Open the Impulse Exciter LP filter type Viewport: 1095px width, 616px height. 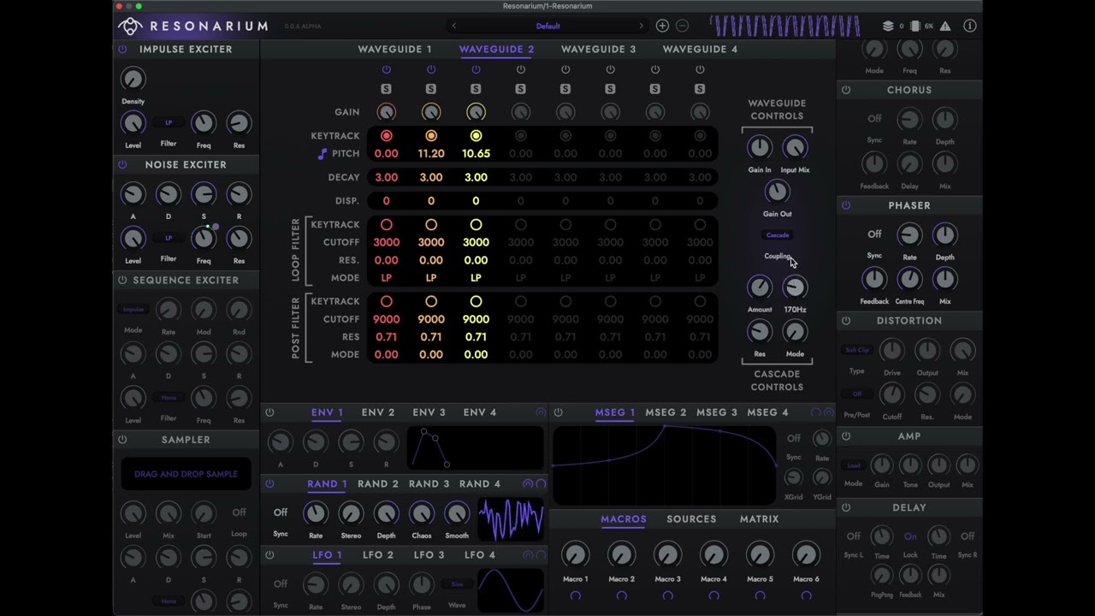click(x=169, y=123)
